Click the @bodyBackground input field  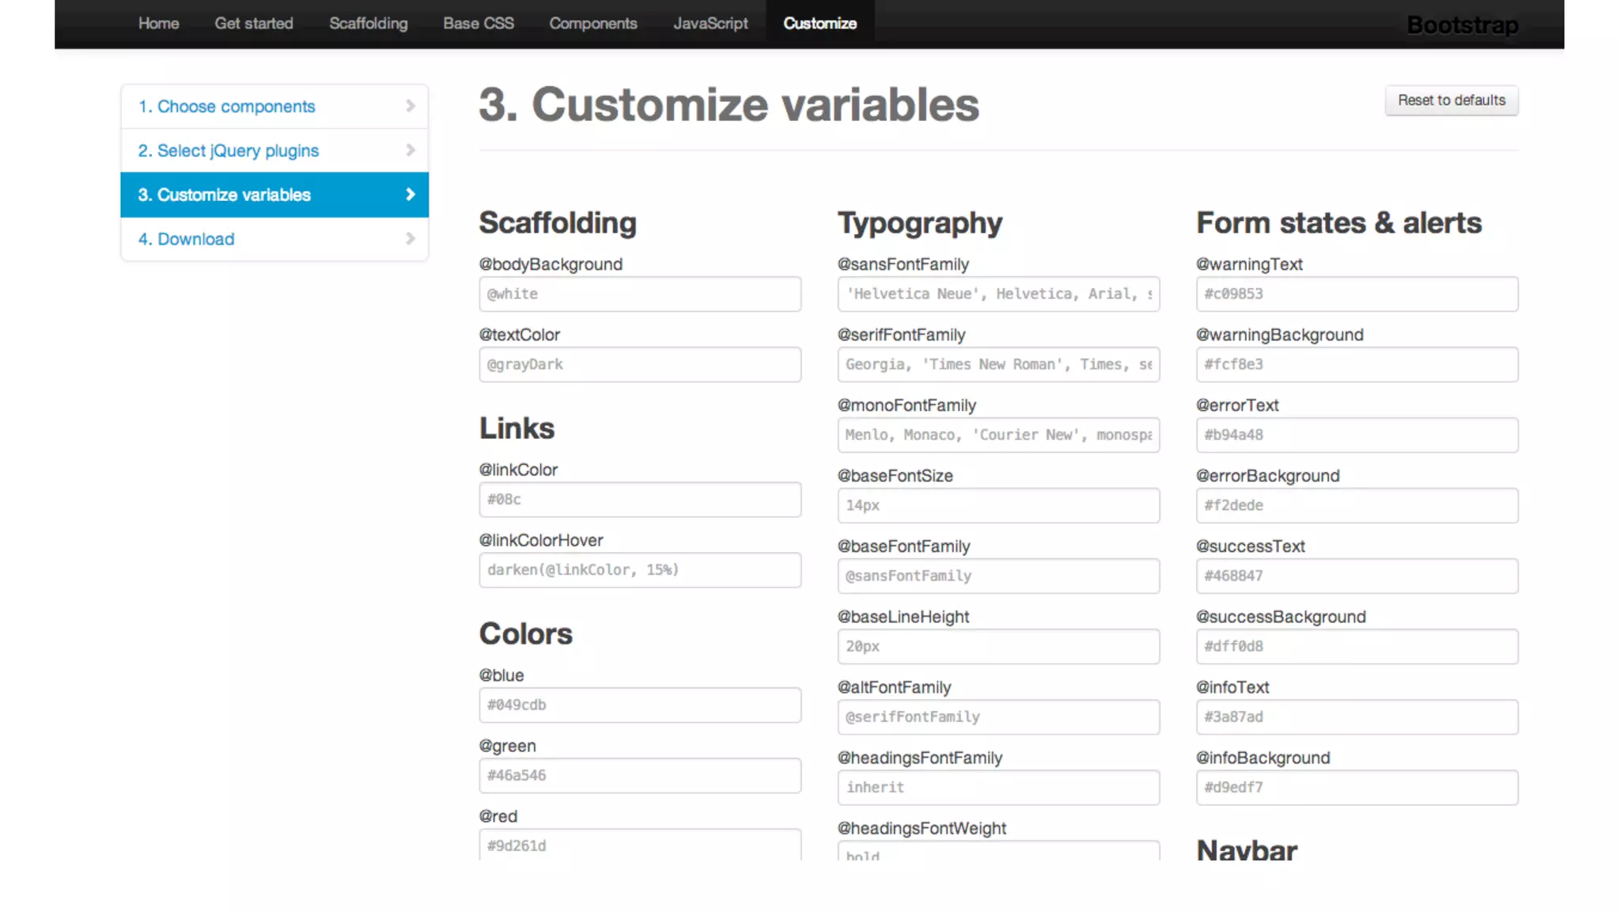pos(639,294)
